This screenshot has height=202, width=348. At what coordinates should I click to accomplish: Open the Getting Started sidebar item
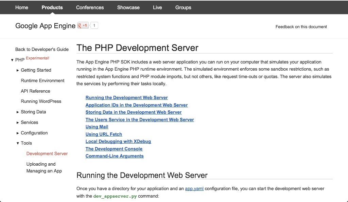coord(36,70)
